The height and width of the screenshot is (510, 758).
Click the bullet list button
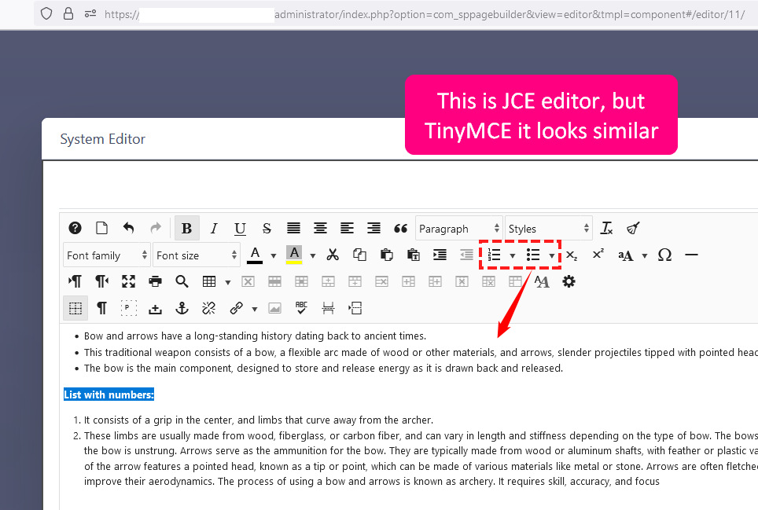533,255
